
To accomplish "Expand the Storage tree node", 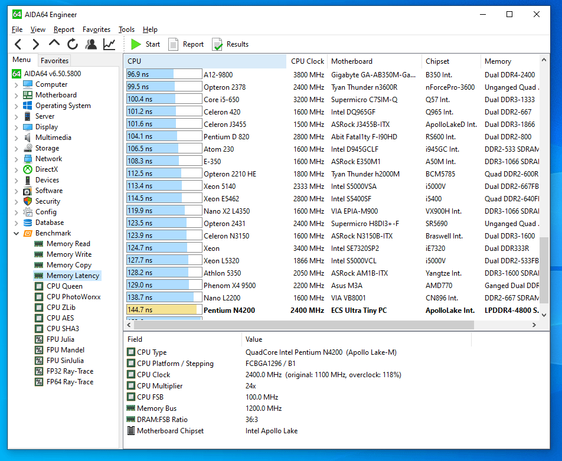I will 16,149.
